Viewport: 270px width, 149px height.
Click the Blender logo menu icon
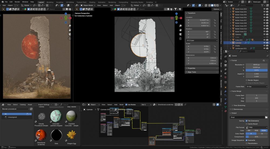click(x=2, y=2)
